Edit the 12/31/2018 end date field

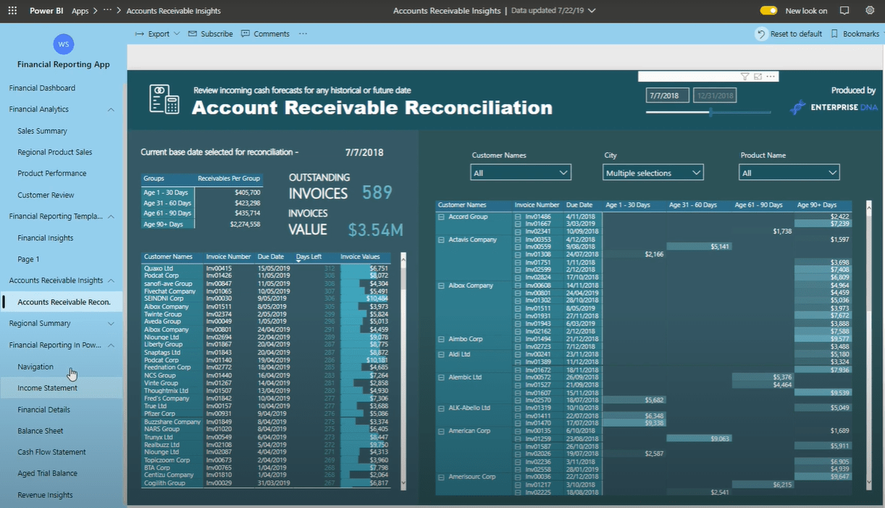click(x=714, y=96)
